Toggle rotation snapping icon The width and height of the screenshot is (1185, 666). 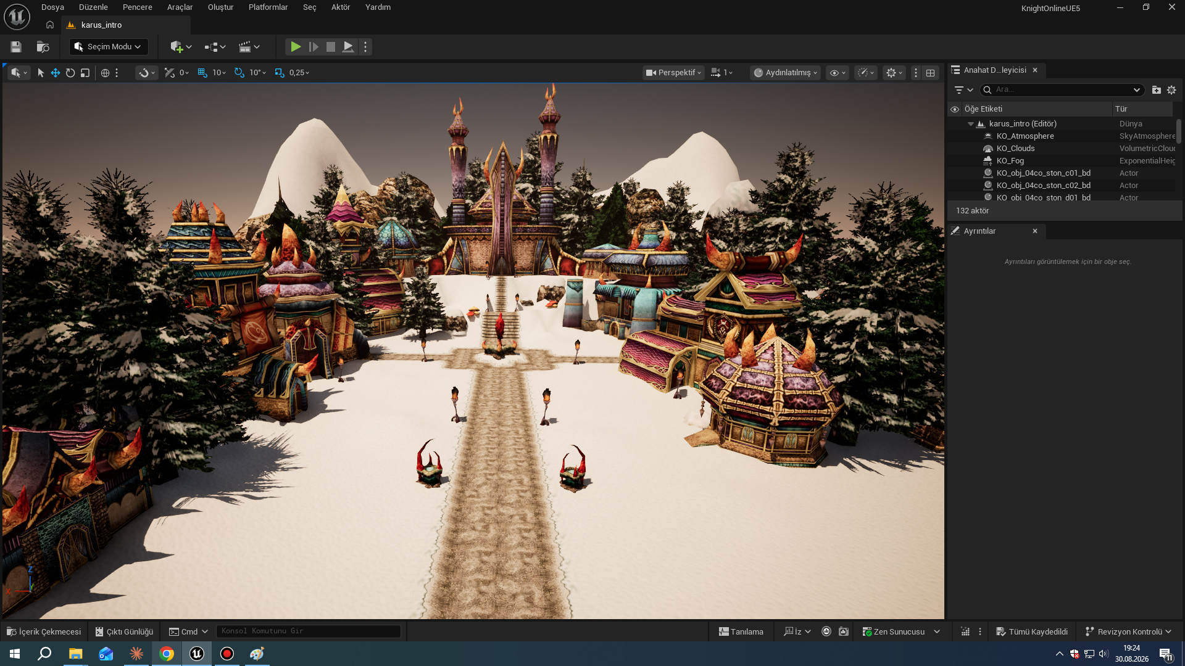coord(239,73)
